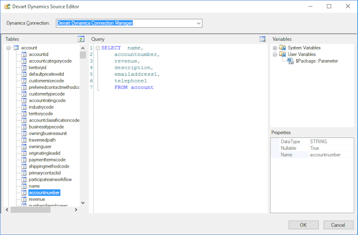
Task: Click the revenue column icon
Action: click(24, 199)
